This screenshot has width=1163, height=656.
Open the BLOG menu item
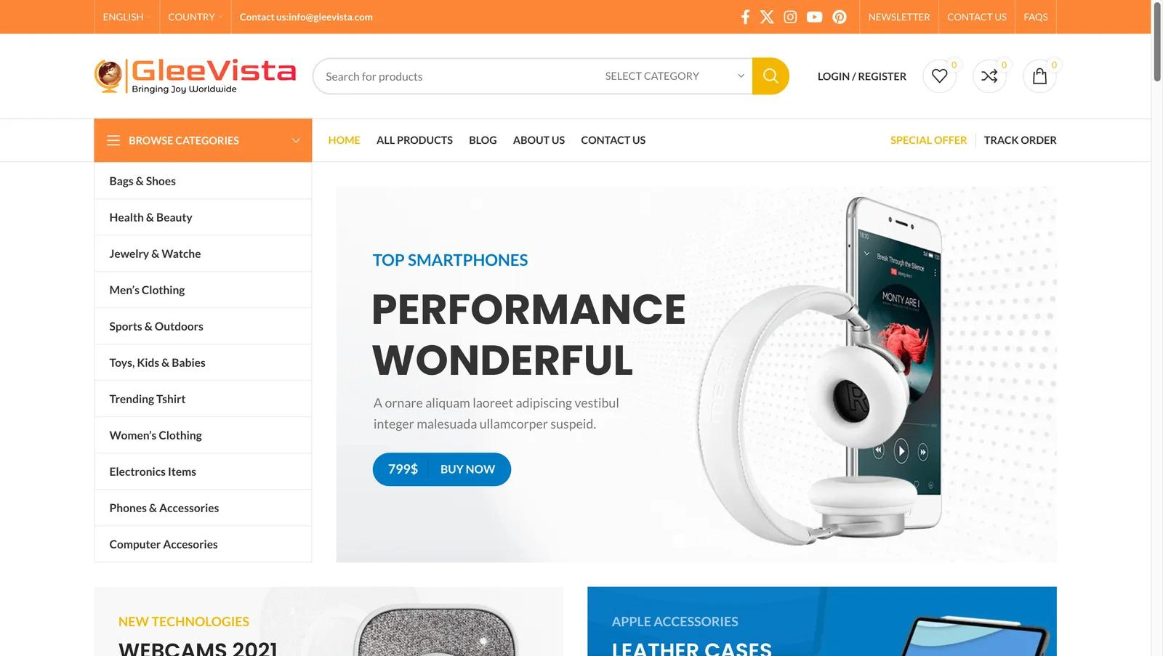[483, 140]
